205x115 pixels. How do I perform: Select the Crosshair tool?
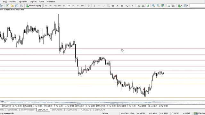point(89,6)
